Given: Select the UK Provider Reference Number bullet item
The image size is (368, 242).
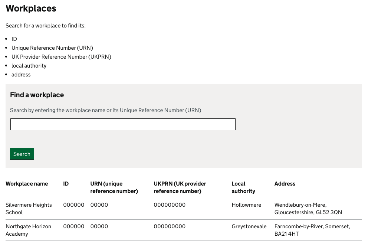Looking at the screenshot, I should click(x=62, y=57).
